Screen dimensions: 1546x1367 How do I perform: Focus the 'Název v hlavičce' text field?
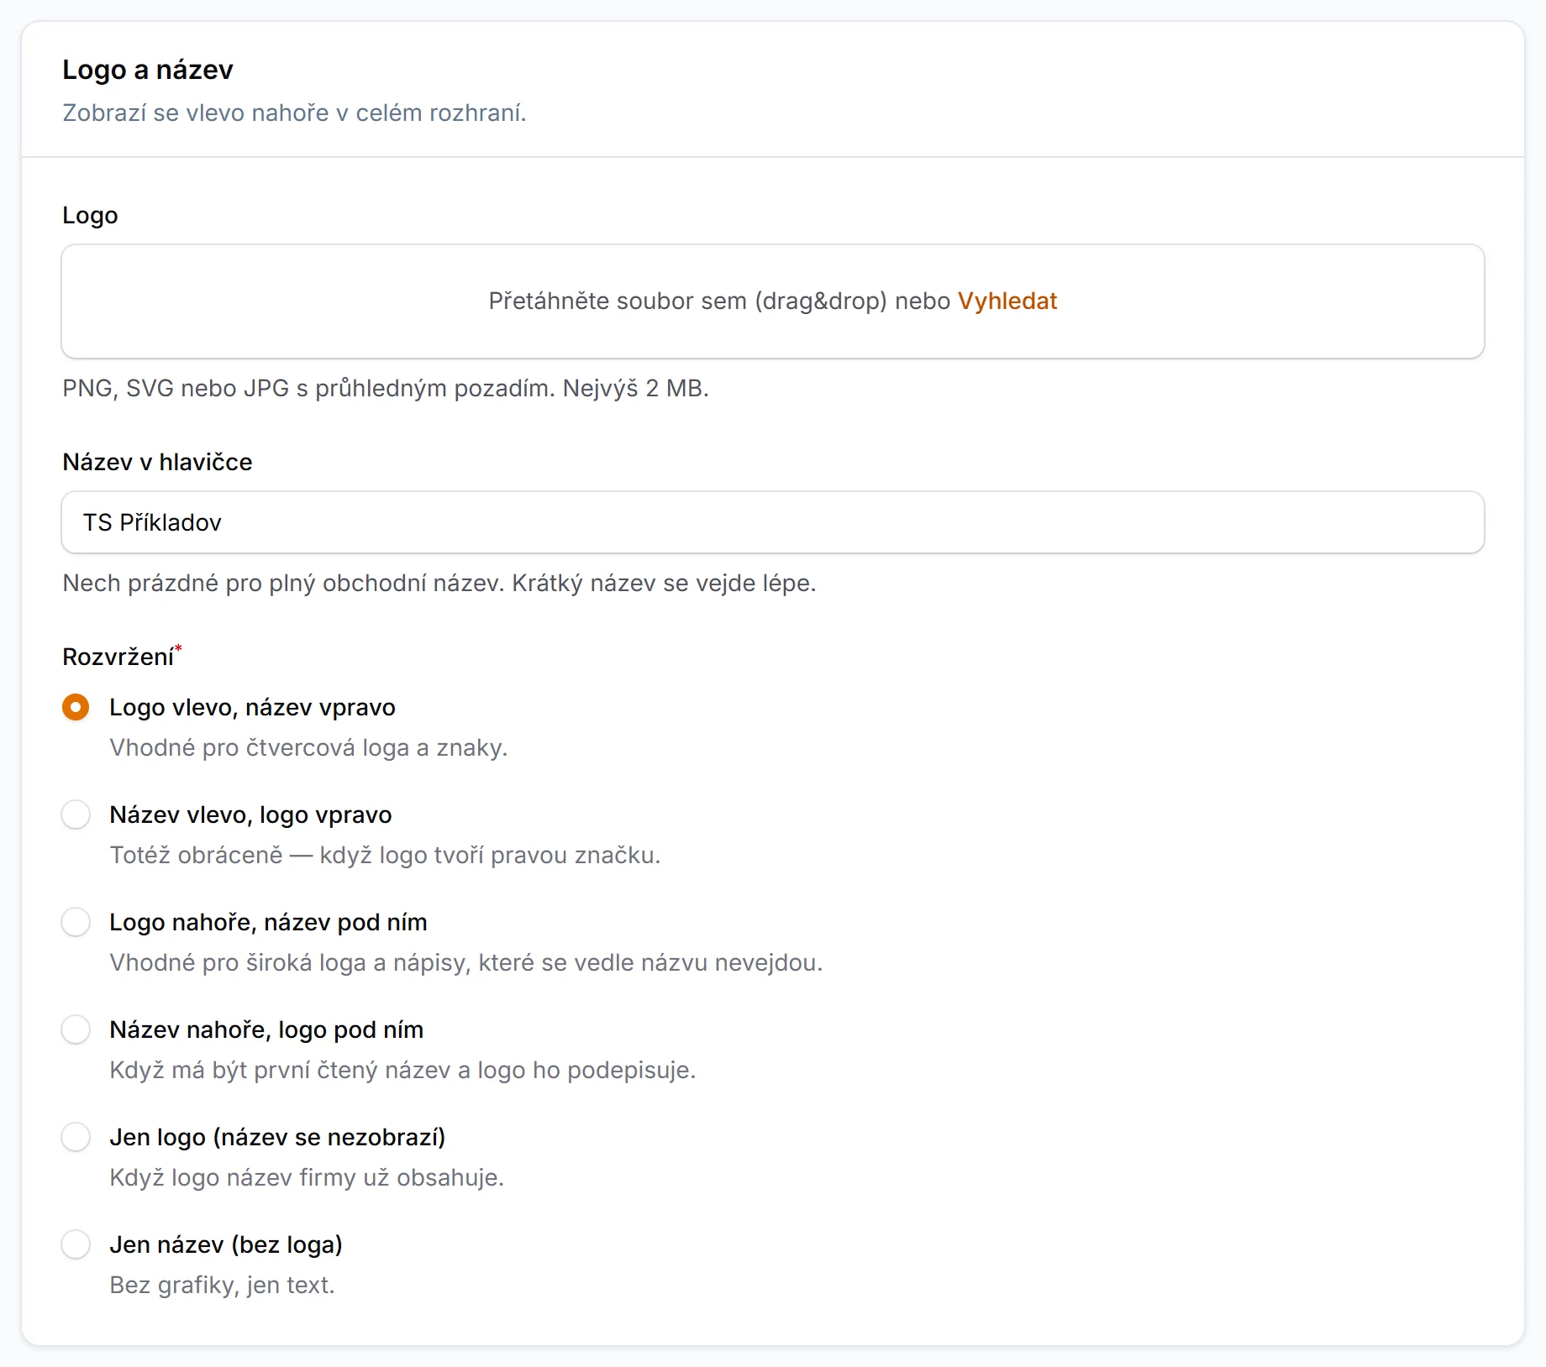click(773, 522)
